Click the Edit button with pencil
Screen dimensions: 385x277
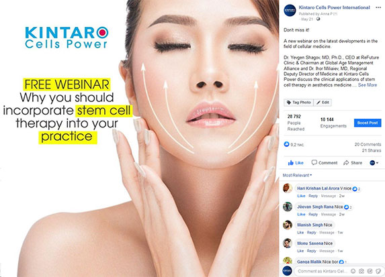[x=323, y=103]
